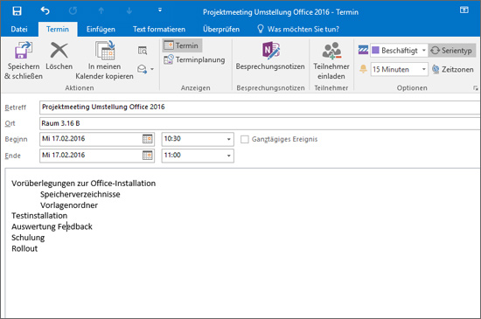Screen dimensions: 481x319
Task: Open the 10:30 start time dropdown
Action: point(228,139)
